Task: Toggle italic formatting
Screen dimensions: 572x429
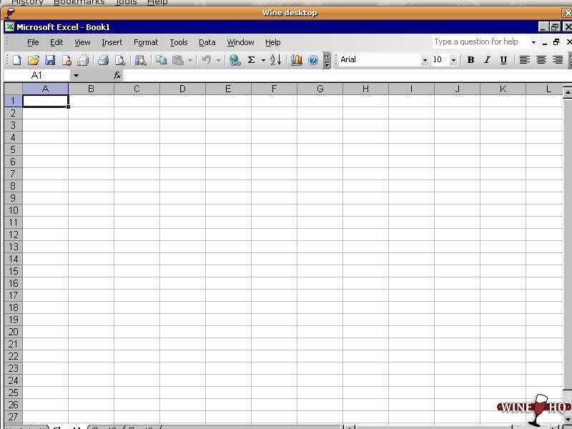Action: 487,60
